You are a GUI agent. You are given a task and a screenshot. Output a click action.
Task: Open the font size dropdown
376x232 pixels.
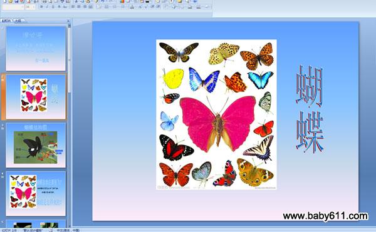pyautogui.click(x=29, y=7)
